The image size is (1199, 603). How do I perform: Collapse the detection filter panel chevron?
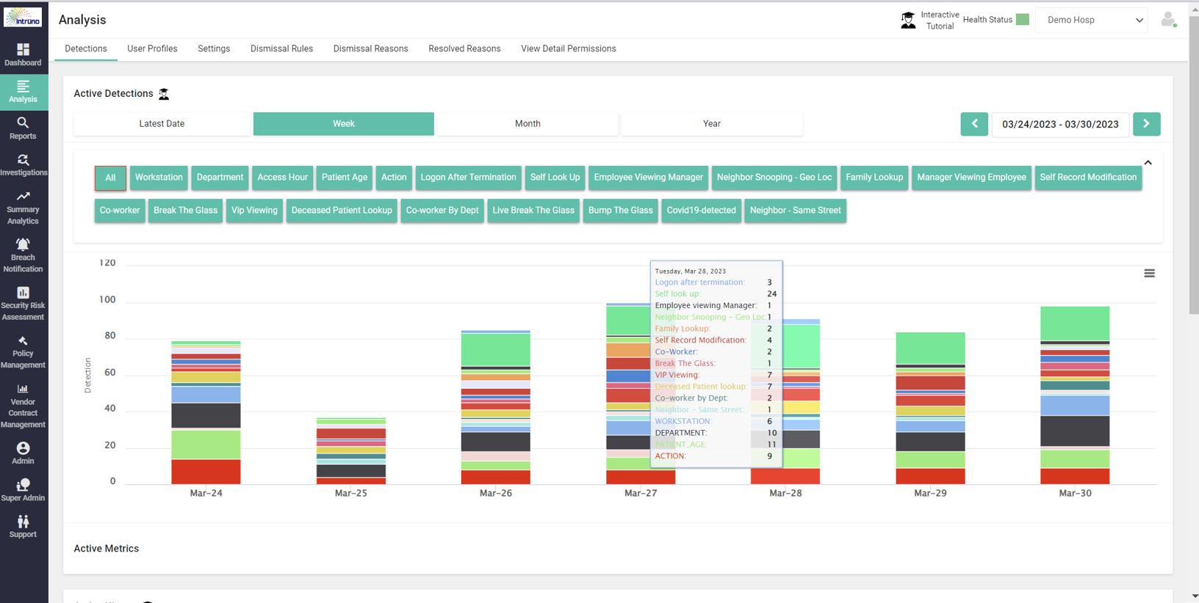pos(1148,163)
